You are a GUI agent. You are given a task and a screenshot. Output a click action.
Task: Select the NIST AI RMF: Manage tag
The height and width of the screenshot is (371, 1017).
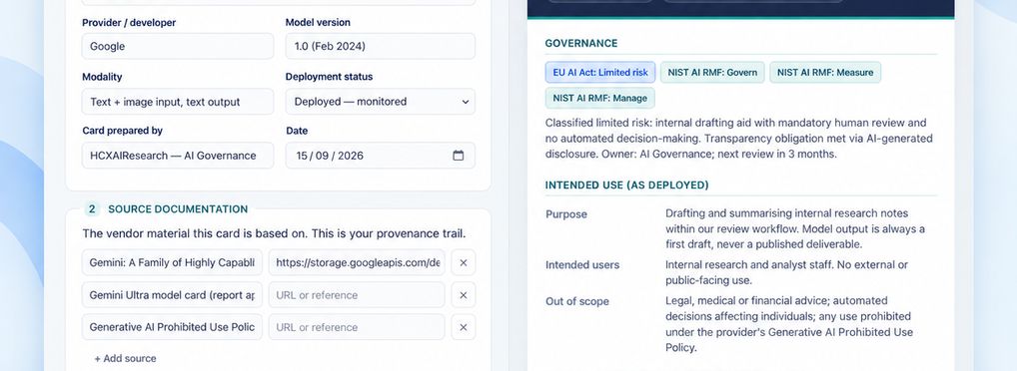(x=600, y=99)
